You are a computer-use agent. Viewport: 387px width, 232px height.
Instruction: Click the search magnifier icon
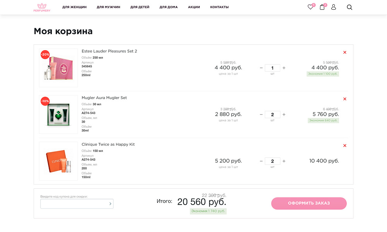coord(349,7)
